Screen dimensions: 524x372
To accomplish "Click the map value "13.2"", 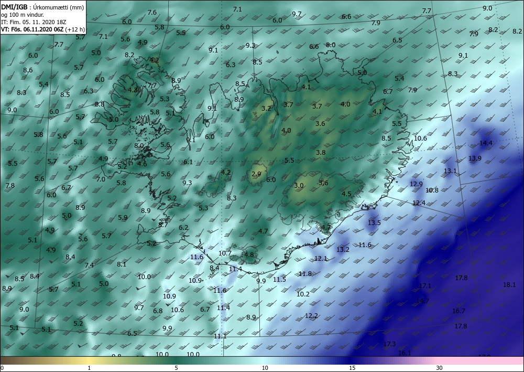I will coord(343,250).
